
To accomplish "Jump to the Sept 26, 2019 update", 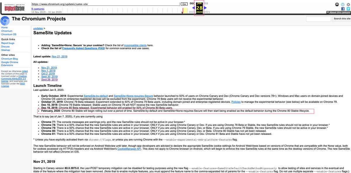I will click(x=49, y=80).
